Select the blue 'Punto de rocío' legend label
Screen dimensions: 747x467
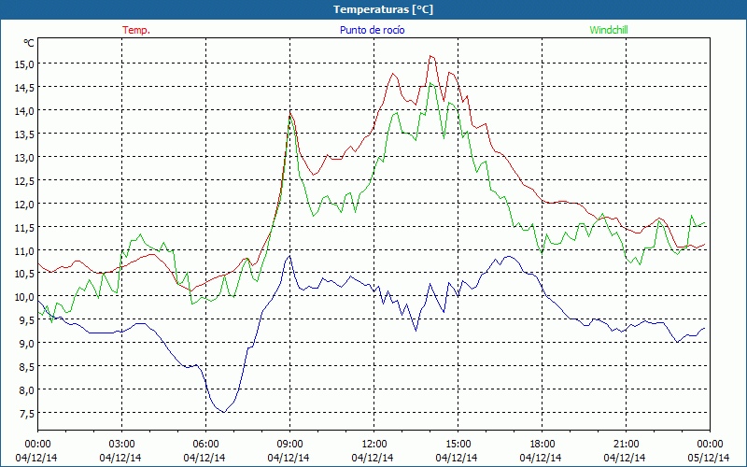point(372,30)
